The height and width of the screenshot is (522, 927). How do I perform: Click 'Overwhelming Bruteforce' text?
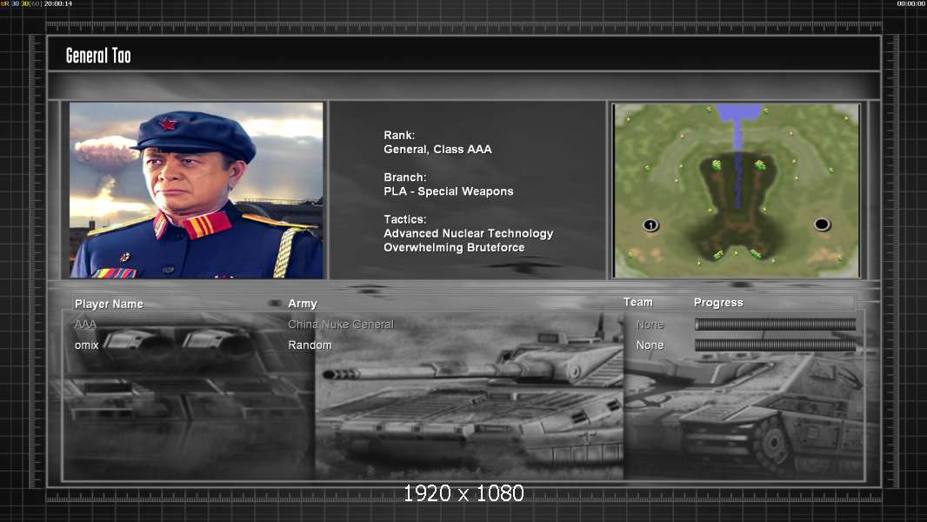pos(454,248)
